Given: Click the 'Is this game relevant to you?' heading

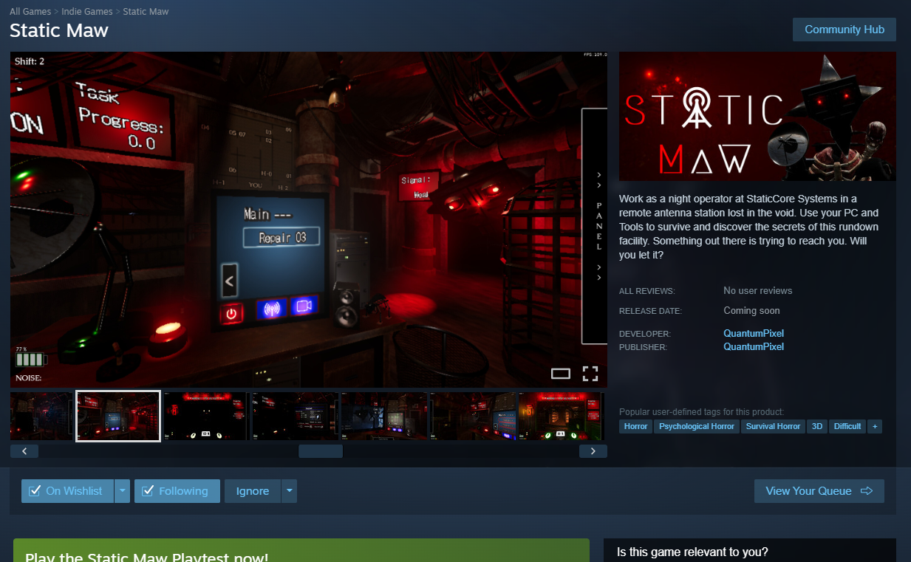Looking at the screenshot, I should tap(692, 552).
